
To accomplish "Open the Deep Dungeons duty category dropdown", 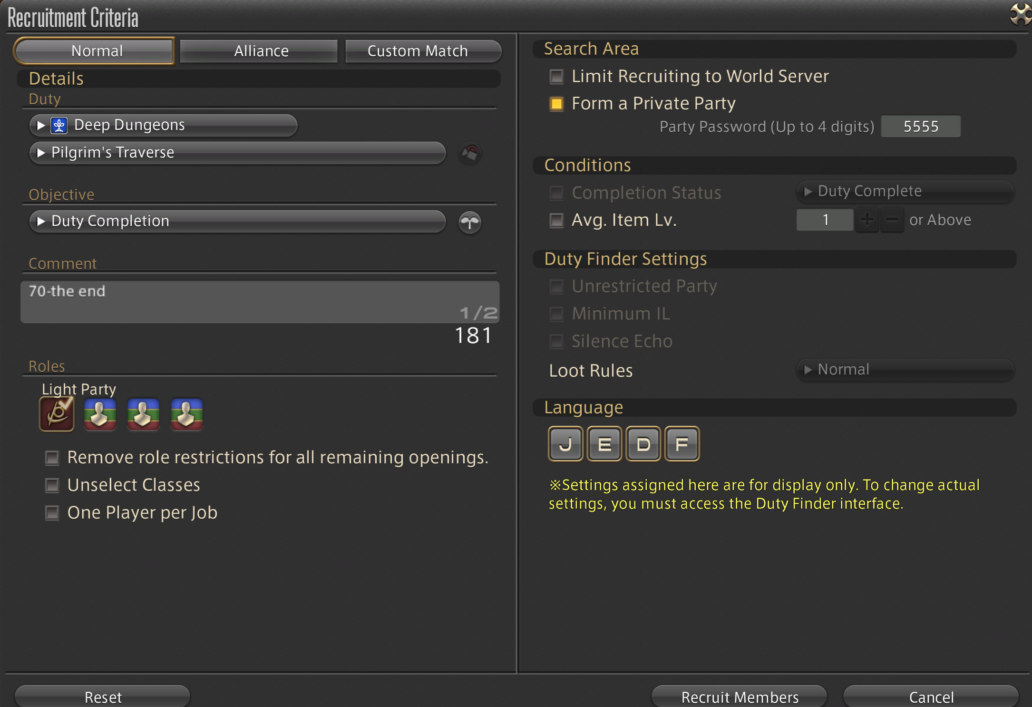I will [x=163, y=125].
